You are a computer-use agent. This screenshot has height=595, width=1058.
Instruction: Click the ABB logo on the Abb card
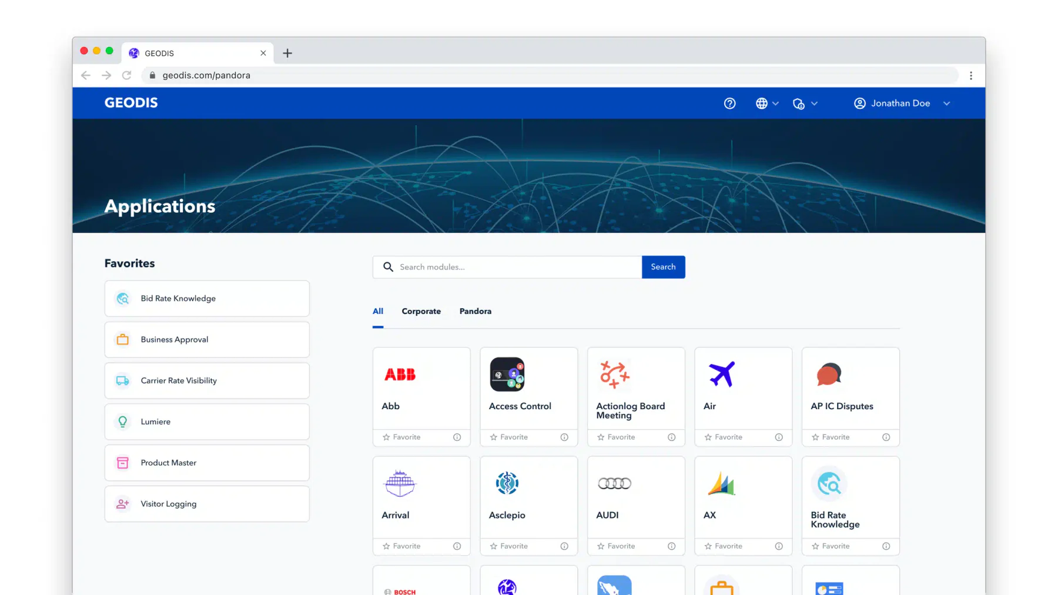400,375
